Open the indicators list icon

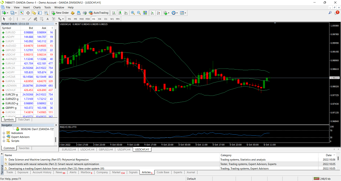166,13
